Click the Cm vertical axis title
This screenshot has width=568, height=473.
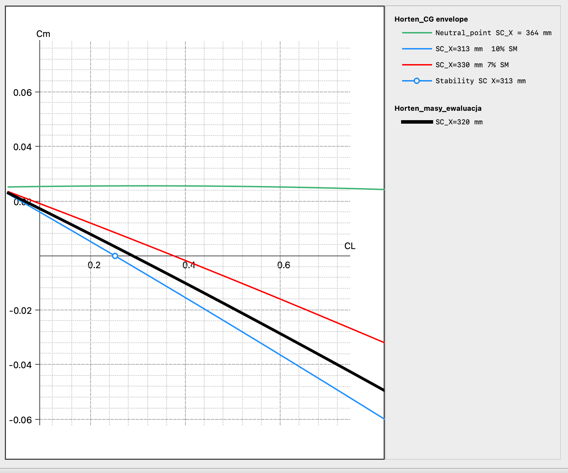pyautogui.click(x=43, y=34)
